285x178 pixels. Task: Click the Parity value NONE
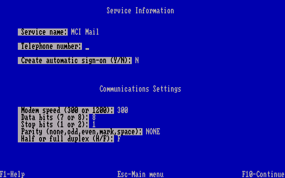pyautogui.click(x=153, y=132)
